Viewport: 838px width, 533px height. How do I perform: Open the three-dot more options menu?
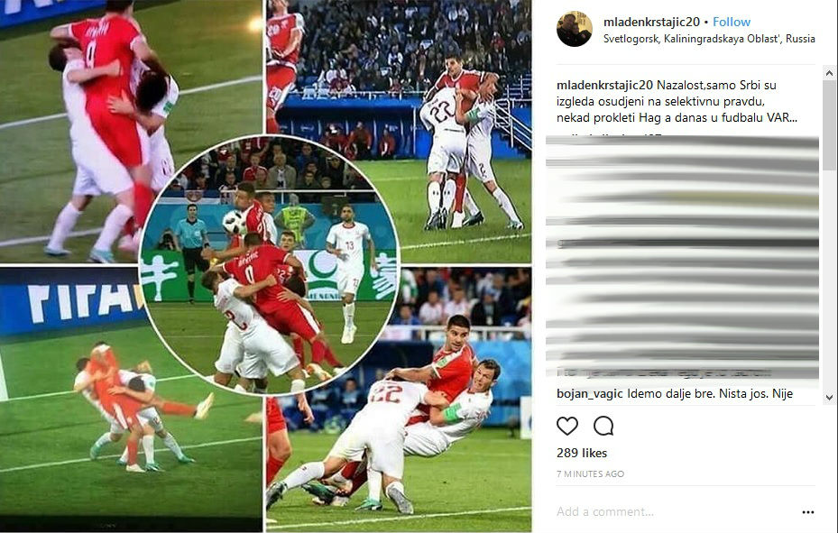808,511
